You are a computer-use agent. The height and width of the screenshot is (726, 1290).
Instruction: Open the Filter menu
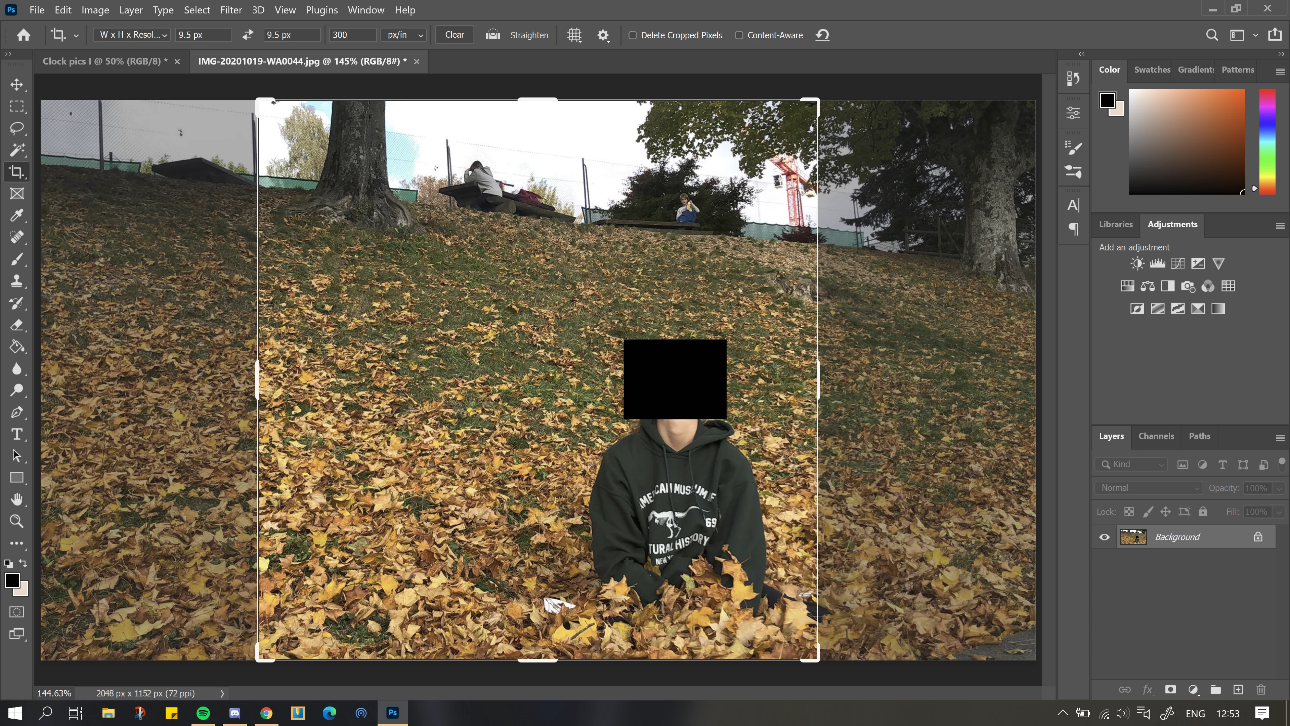[231, 10]
